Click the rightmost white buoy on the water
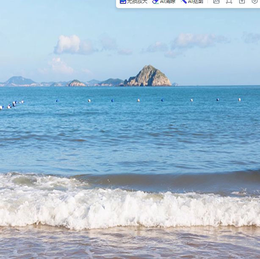Viewport: 260px width, 259px height. coord(239,99)
